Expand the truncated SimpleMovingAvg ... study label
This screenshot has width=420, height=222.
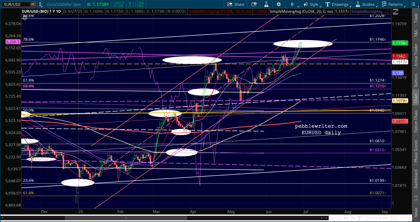[x=369, y=11]
